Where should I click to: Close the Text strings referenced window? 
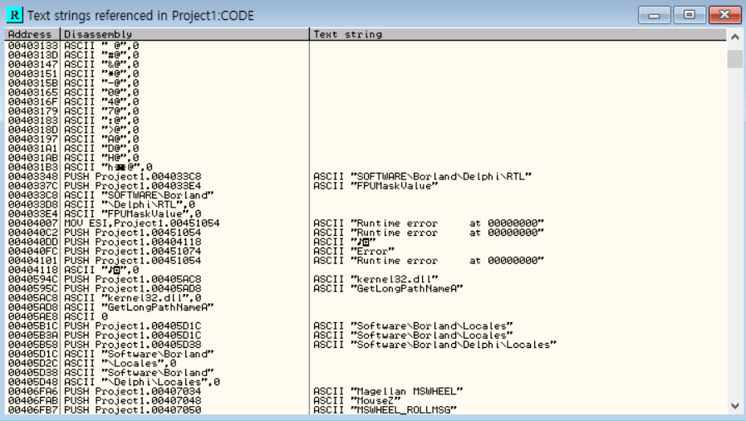(x=724, y=15)
